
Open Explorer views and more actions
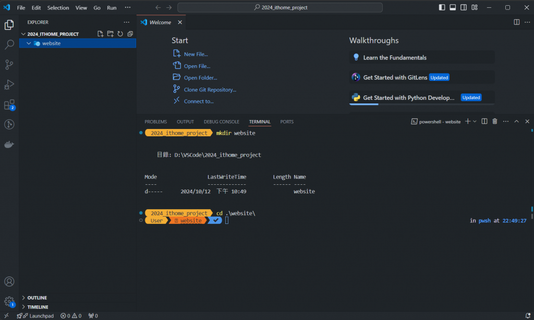click(127, 22)
